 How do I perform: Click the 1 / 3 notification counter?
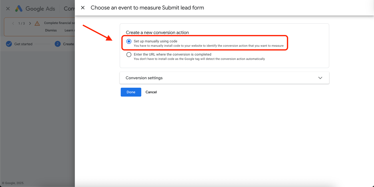click(22, 23)
